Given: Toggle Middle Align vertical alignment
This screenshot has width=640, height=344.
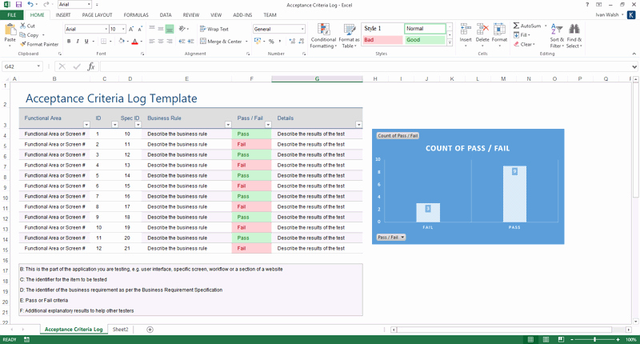Looking at the screenshot, I should point(161,29).
